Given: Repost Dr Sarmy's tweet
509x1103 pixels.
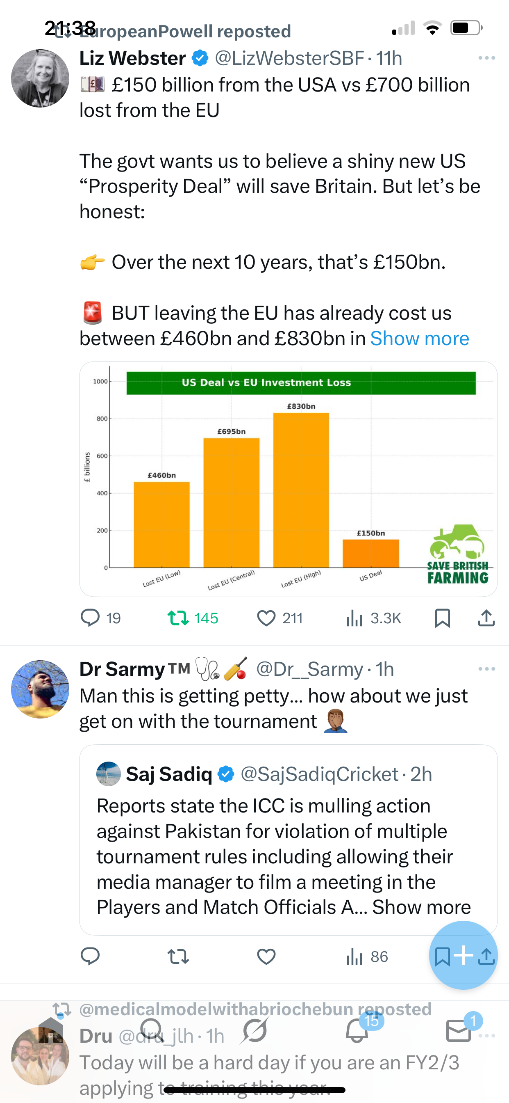Looking at the screenshot, I should point(178,956).
